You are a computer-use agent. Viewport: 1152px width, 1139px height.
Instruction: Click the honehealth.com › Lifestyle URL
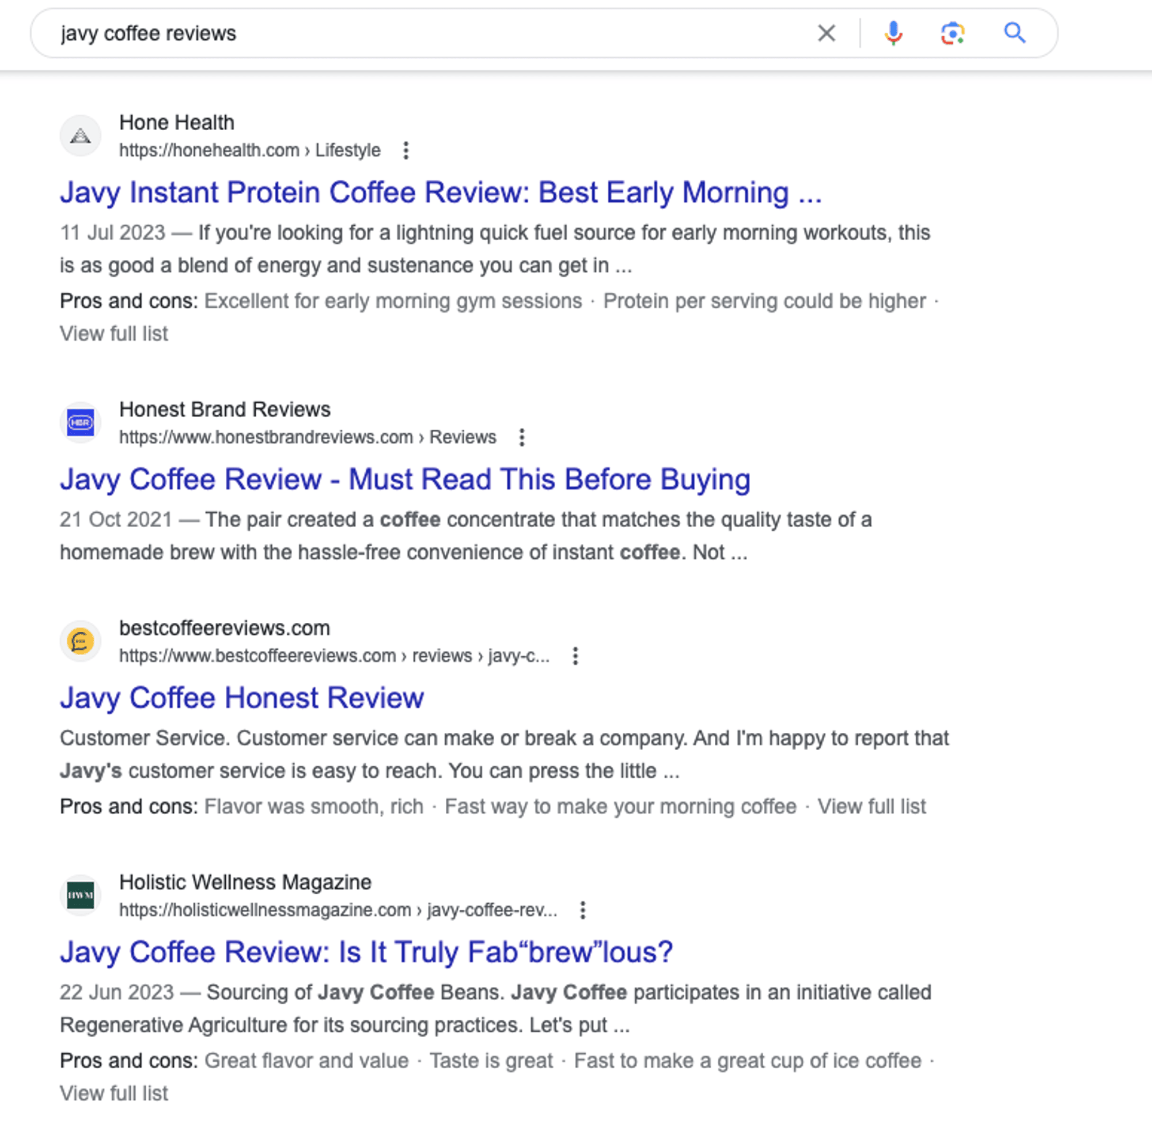(250, 150)
